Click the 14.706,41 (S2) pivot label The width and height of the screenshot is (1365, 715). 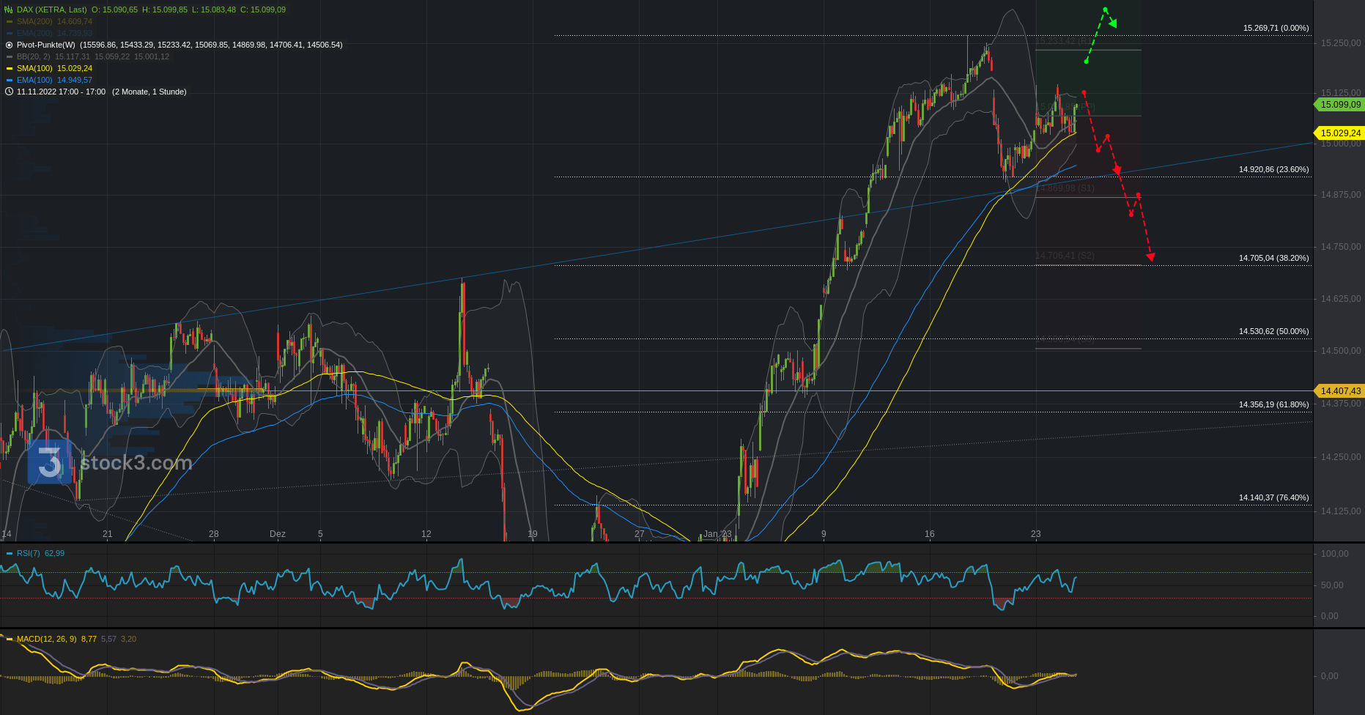tap(1065, 256)
